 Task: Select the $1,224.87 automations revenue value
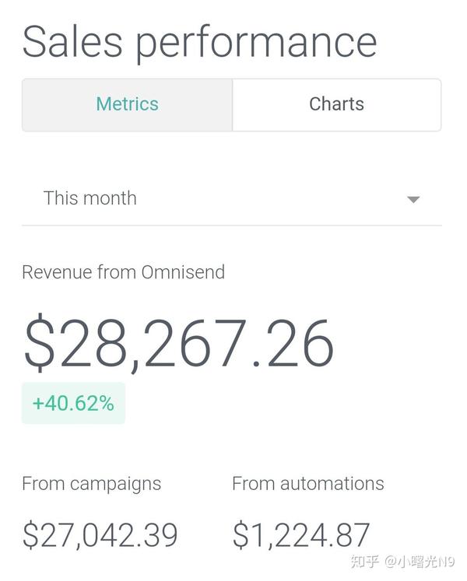coord(301,535)
